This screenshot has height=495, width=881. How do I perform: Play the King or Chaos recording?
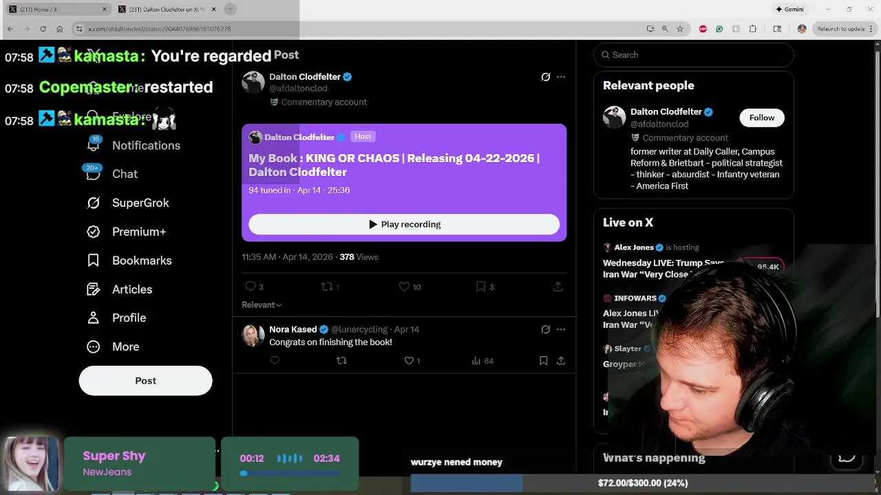[x=404, y=224]
